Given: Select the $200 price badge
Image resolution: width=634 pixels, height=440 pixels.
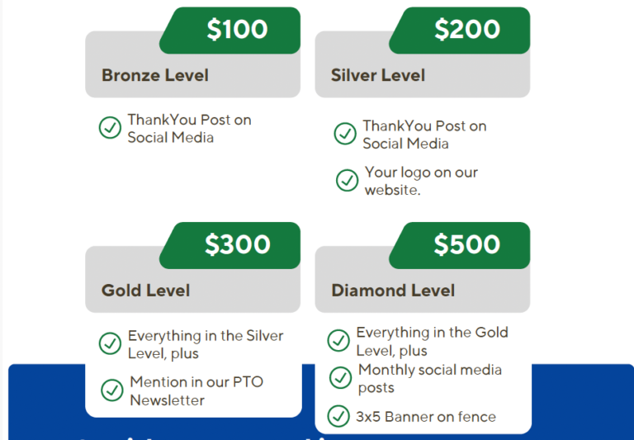Looking at the screenshot, I should click(466, 30).
